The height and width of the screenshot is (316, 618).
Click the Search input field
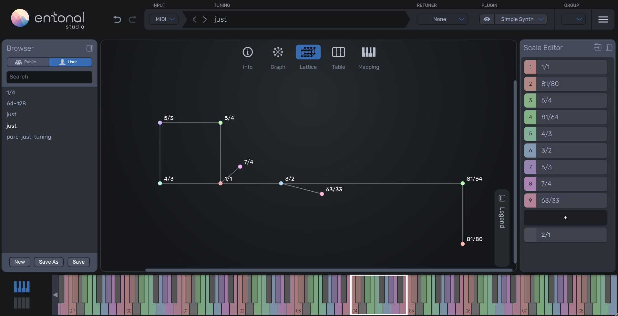[x=49, y=77]
